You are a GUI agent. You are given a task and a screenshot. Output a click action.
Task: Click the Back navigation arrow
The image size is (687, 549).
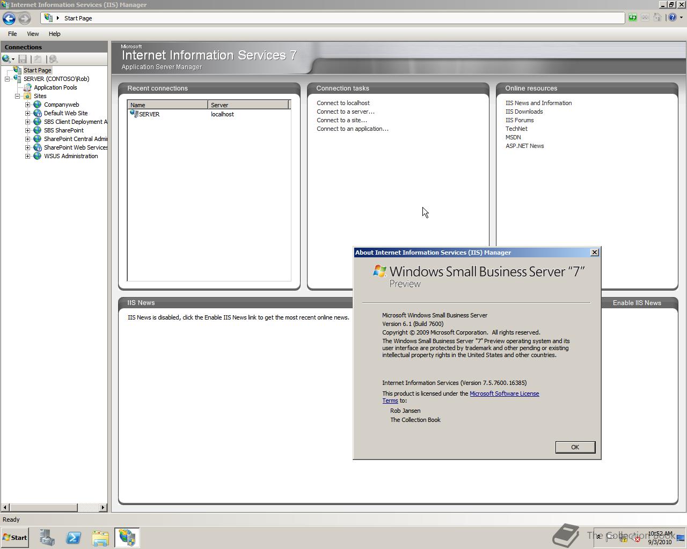(9, 18)
